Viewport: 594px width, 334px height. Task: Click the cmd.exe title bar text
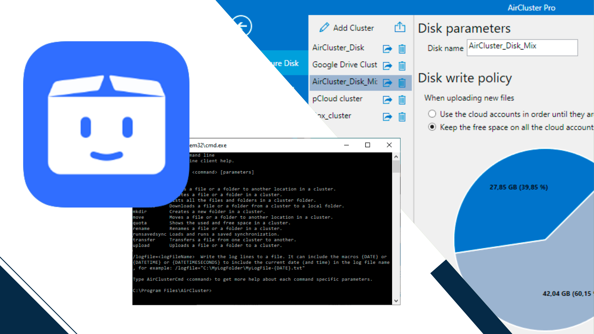point(208,145)
